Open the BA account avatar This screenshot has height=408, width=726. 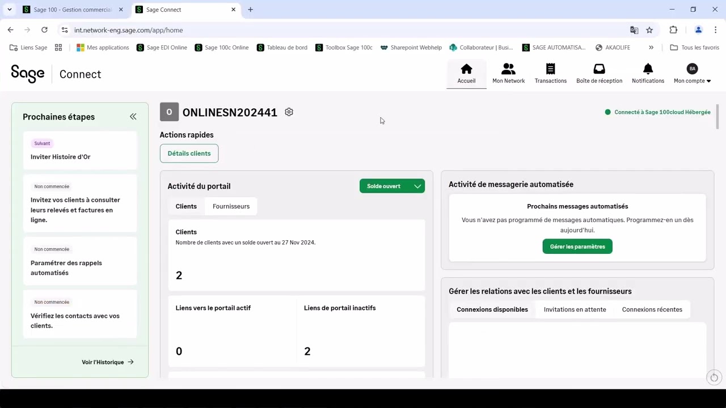coord(691,69)
